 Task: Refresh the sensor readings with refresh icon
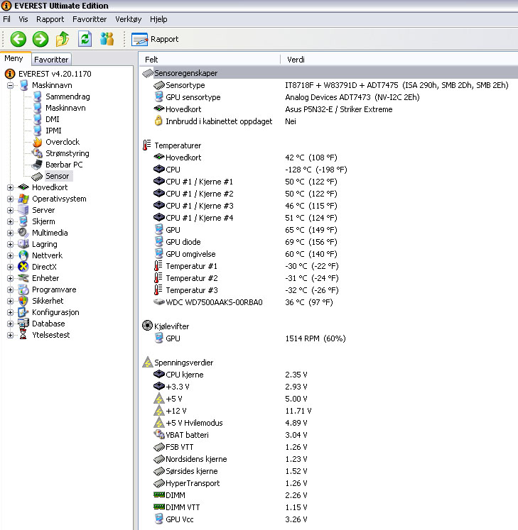85,39
